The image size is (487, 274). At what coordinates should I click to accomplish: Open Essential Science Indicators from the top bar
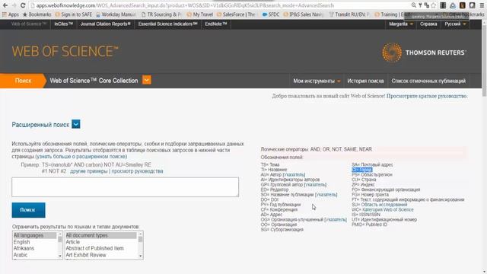[x=167, y=24]
